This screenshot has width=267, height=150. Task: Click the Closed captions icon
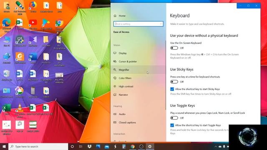point(115,122)
